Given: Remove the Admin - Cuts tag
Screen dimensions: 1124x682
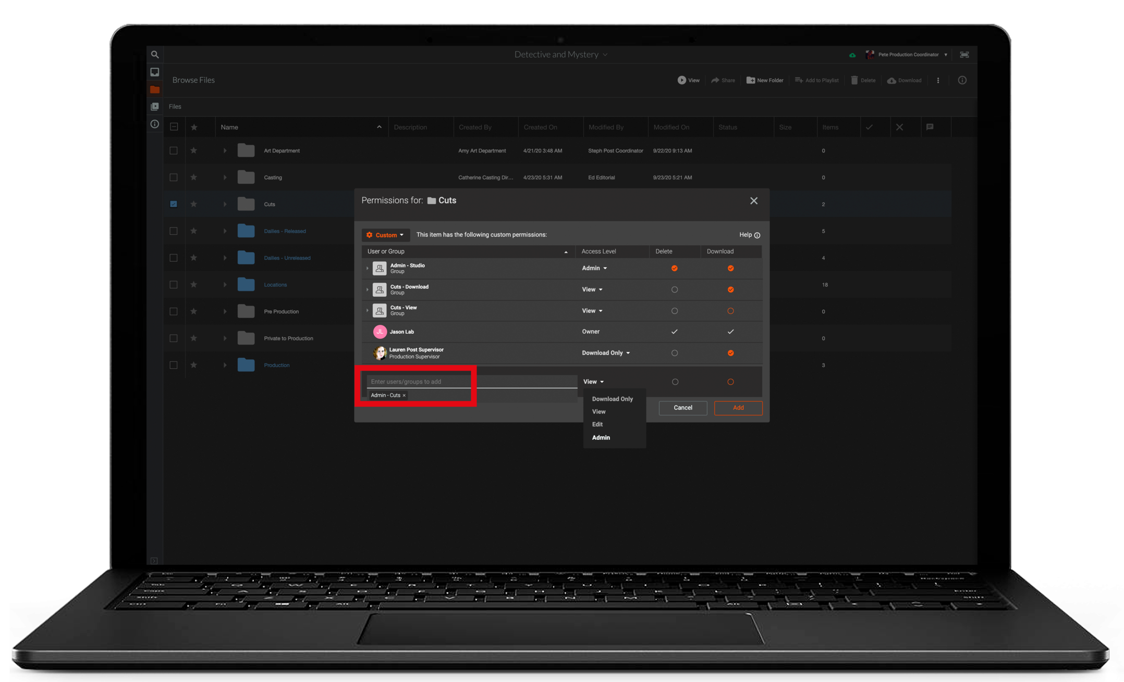Looking at the screenshot, I should pos(404,396).
